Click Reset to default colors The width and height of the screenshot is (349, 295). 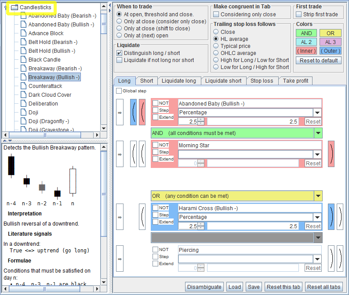[x=319, y=60]
